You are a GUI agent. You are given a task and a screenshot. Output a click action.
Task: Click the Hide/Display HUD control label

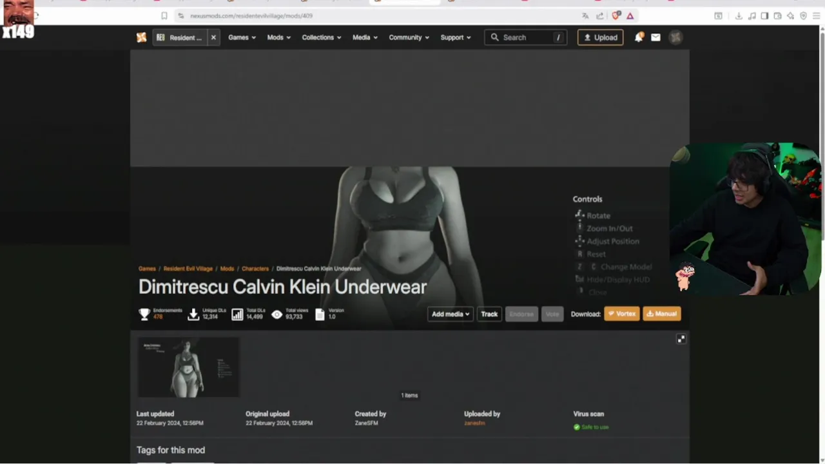point(618,280)
